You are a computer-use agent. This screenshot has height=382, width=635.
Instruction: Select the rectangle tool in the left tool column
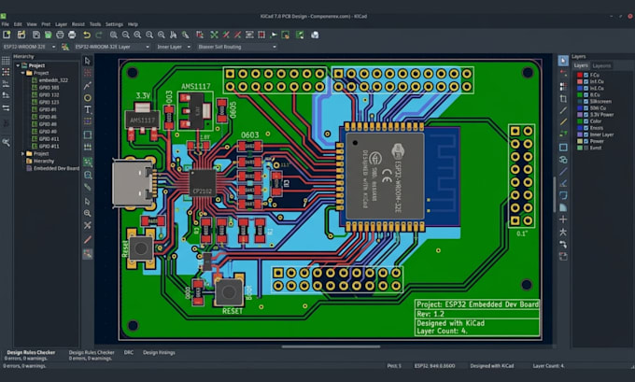[x=88, y=134]
